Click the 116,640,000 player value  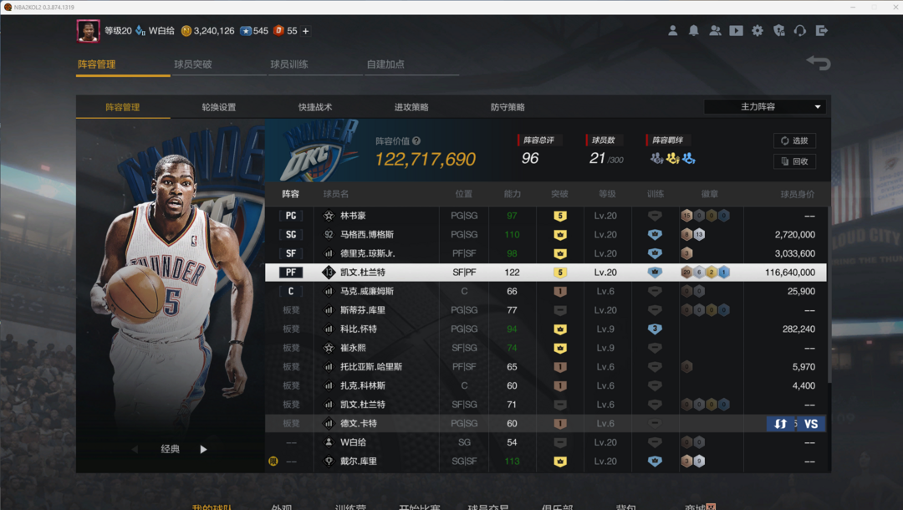pyautogui.click(x=789, y=273)
